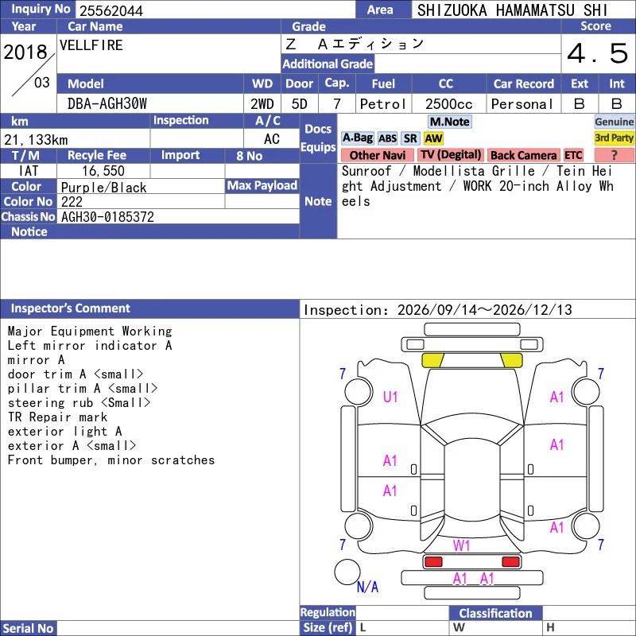This screenshot has width=636, height=636.
Task: Click the red question mark badge
Action: 614,155
